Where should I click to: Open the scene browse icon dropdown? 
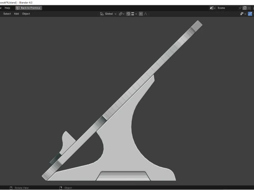(x=213, y=8)
